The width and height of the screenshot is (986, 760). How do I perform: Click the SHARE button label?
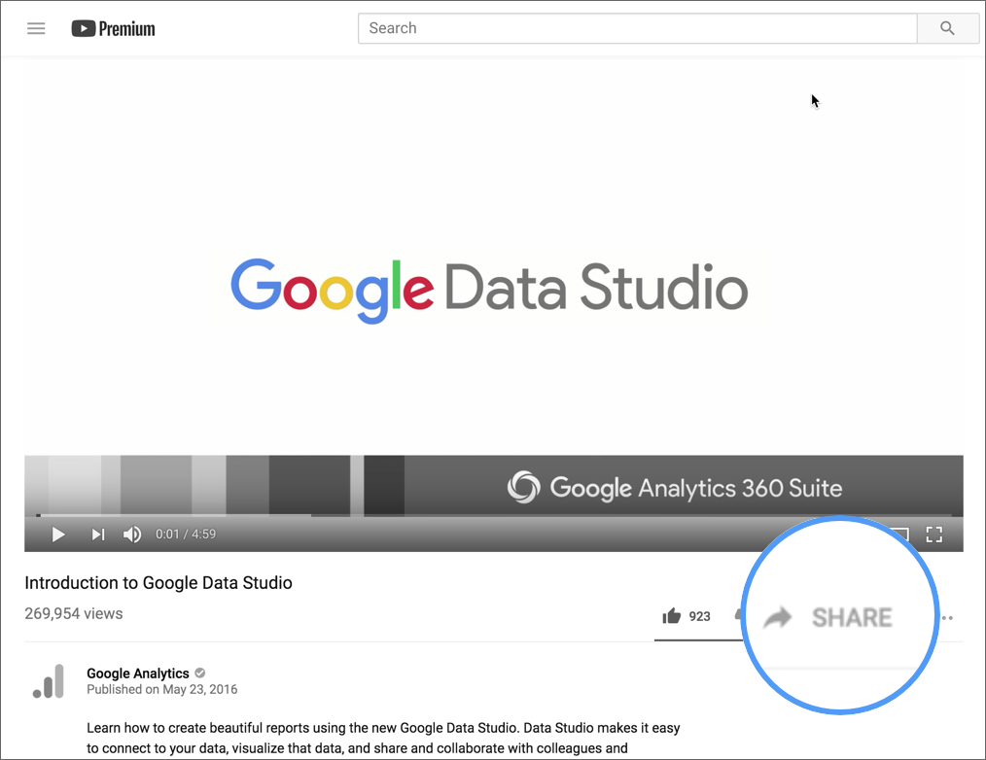[x=852, y=617]
